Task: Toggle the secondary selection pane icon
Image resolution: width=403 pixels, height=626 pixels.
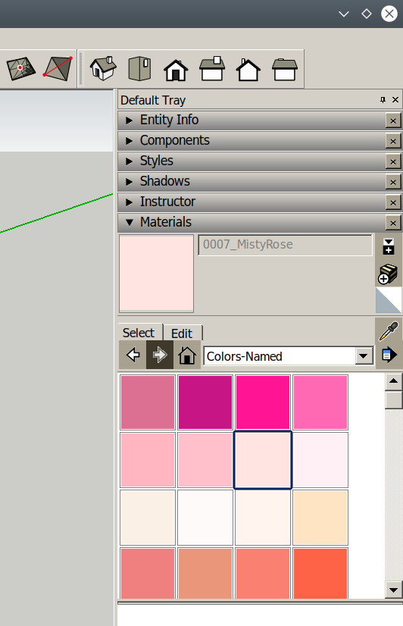Action: coord(389,247)
